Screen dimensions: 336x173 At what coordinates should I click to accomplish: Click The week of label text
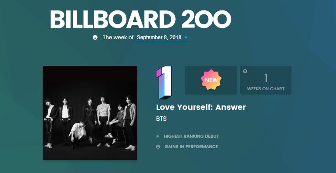click(x=118, y=37)
